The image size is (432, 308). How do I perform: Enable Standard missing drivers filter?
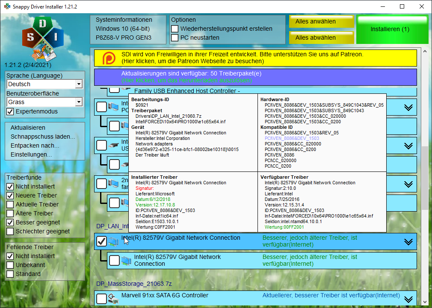coord(10,274)
